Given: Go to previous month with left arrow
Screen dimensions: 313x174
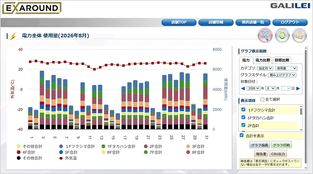Looking at the screenshot, I should pos(243,89).
